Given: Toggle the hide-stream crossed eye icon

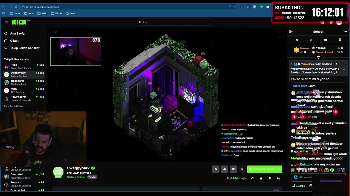Looking at the screenshot, I should click(x=279, y=178).
